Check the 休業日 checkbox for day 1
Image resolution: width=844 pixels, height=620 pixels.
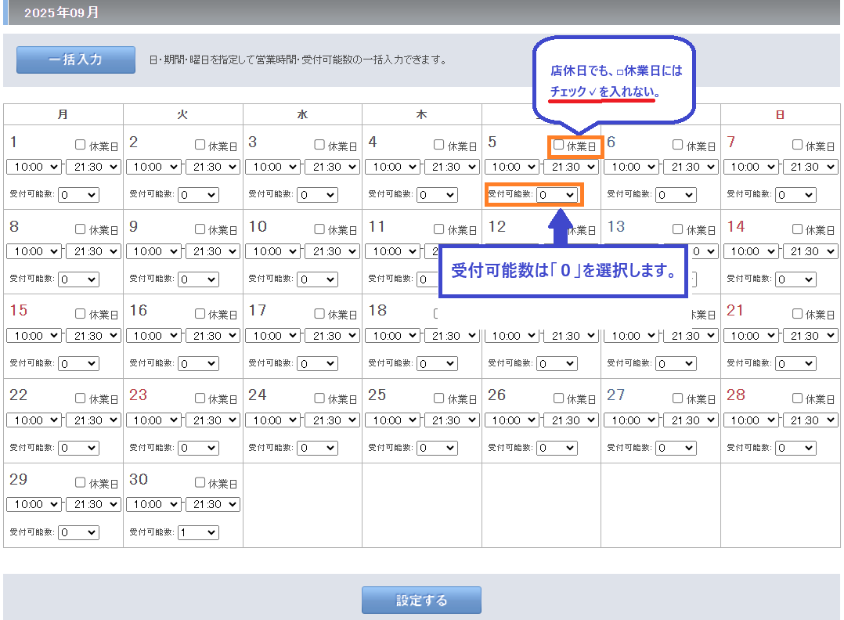coord(81,145)
